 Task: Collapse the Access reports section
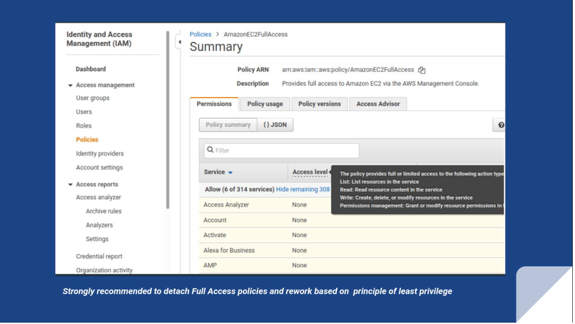(70, 184)
